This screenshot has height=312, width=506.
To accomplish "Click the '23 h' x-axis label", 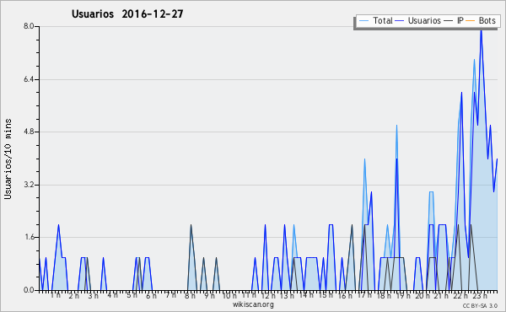I will click(480, 296).
